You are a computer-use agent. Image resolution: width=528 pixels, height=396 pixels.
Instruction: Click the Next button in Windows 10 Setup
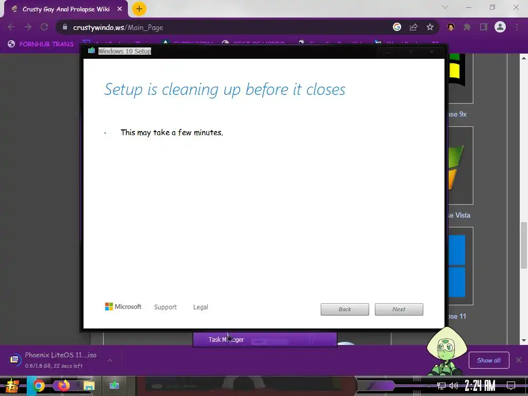tap(399, 309)
